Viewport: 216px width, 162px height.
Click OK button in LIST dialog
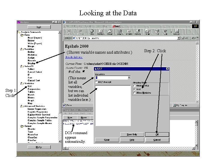(157, 134)
